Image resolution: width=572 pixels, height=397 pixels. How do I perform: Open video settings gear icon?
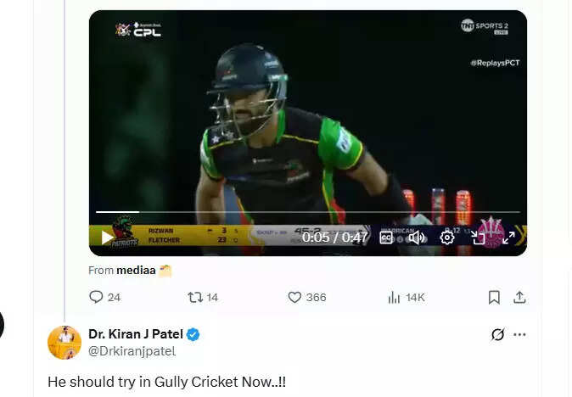(x=447, y=238)
